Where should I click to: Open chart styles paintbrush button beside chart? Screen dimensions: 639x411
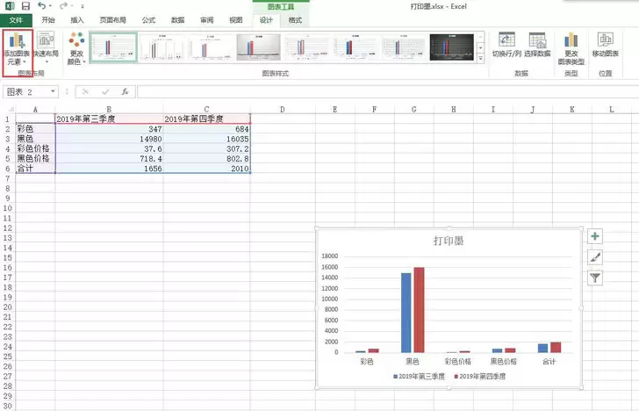click(595, 256)
